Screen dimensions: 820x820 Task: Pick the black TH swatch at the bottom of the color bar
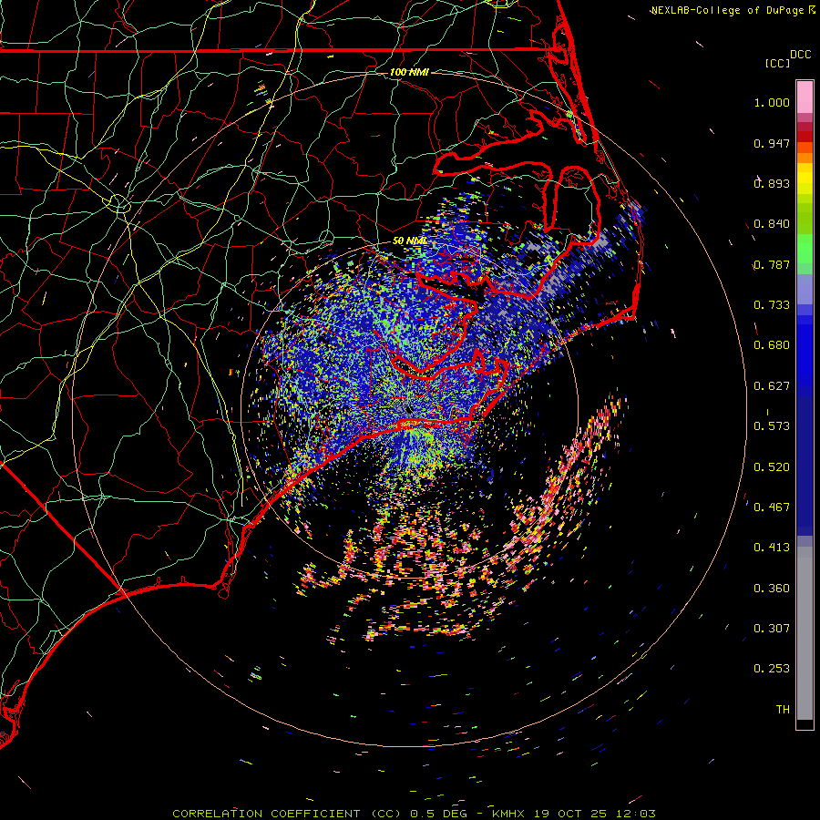click(x=805, y=723)
